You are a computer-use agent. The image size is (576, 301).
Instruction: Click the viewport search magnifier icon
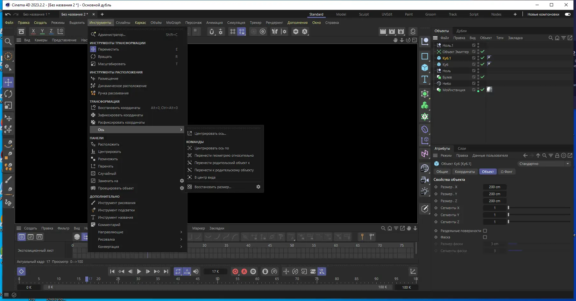(8, 41)
